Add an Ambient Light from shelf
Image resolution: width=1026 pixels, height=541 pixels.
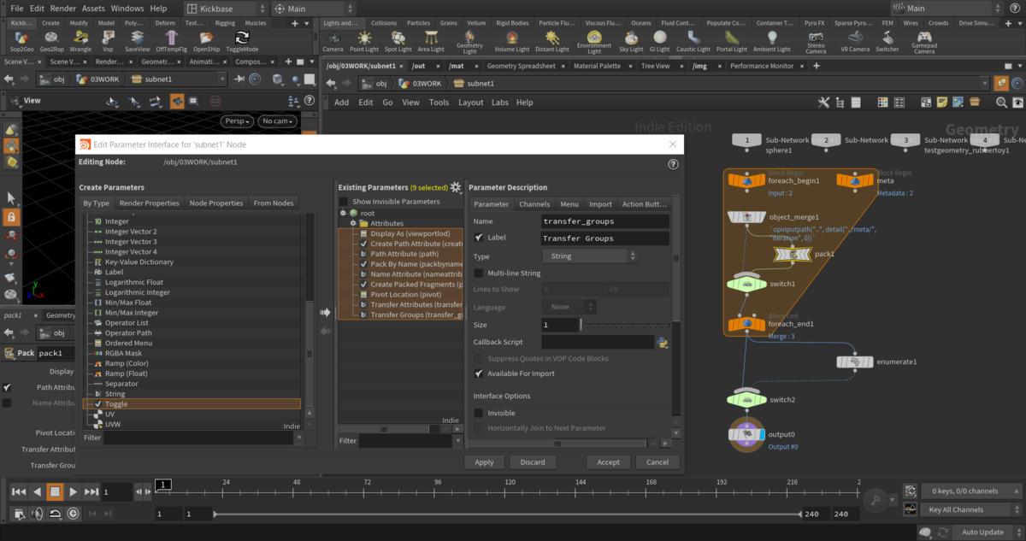coord(772,40)
